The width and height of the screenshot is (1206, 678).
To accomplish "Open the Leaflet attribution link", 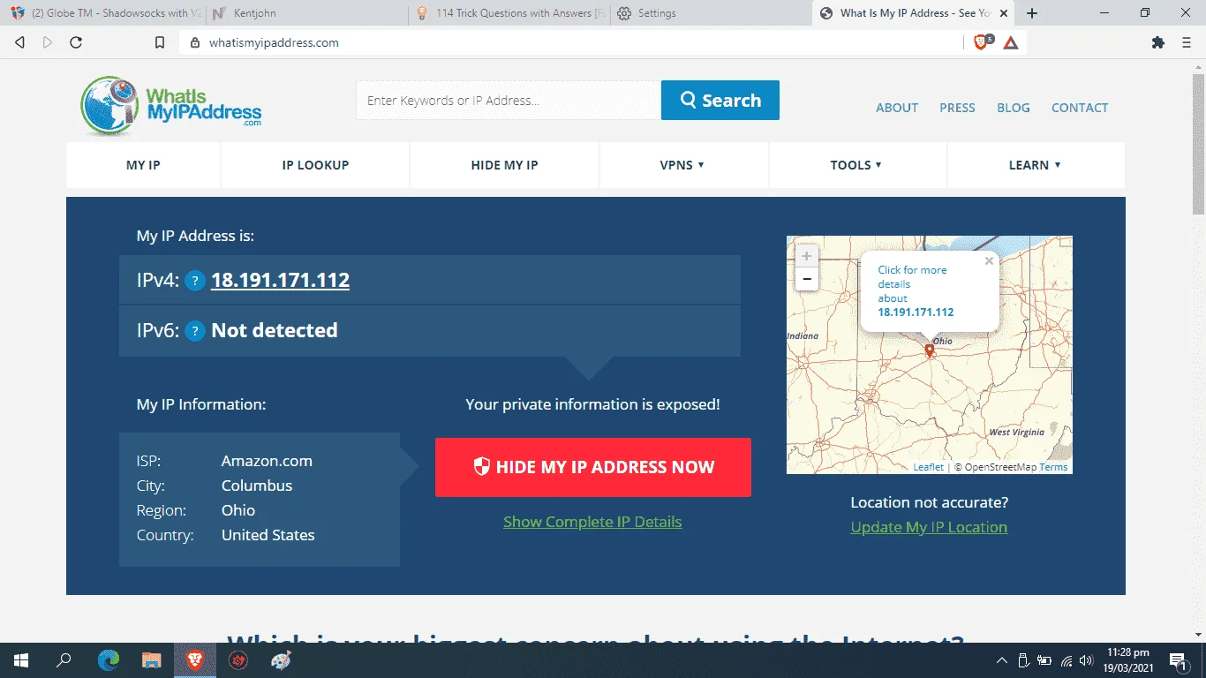I will [929, 467].
